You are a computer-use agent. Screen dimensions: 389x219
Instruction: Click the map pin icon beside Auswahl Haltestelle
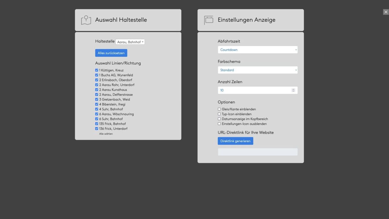click(86, 20)
